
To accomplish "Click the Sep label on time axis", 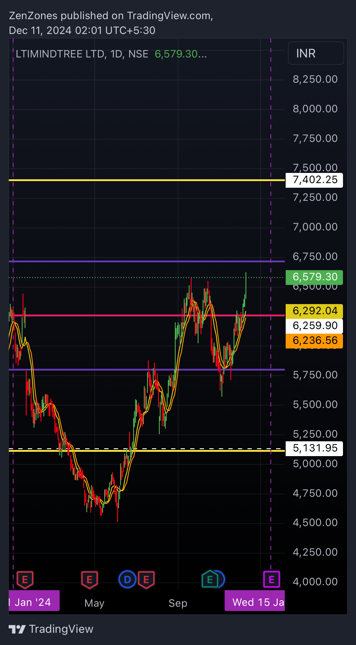I will coord(178,603).
